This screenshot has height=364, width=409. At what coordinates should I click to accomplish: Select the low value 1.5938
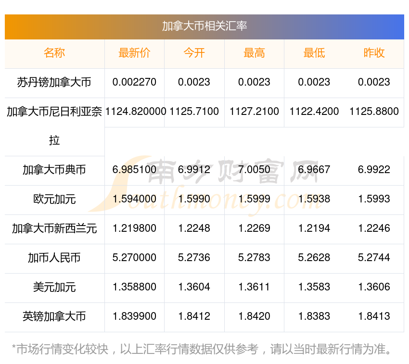pos(314,199)
